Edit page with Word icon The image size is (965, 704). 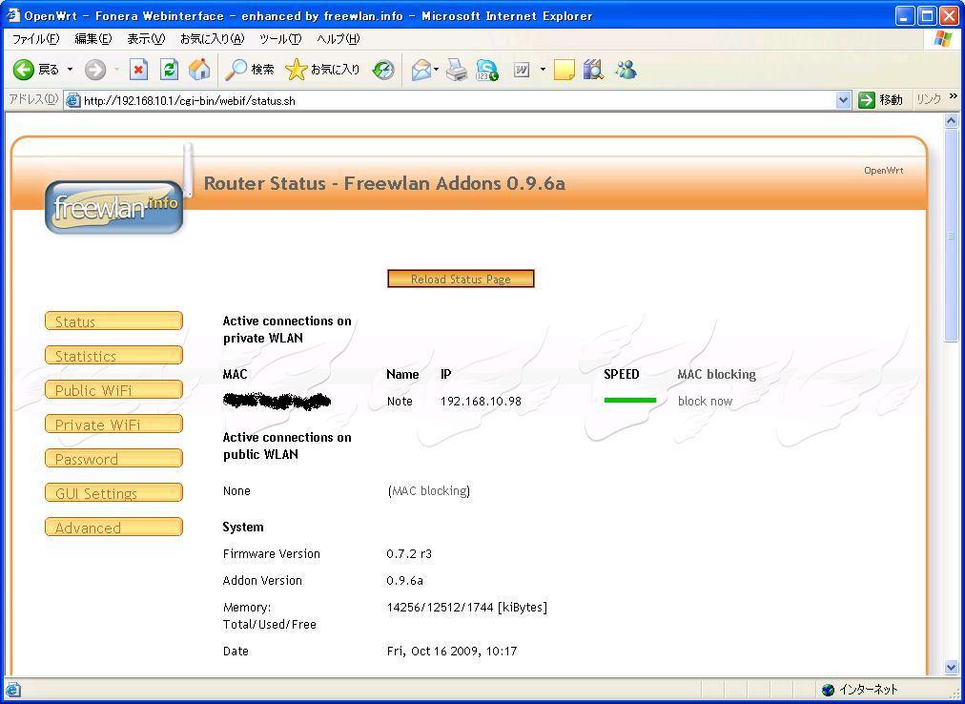522,70
